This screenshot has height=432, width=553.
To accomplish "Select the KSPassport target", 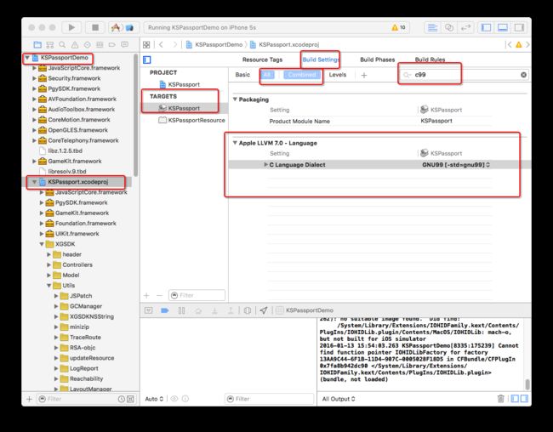I will tap(184, 108).
